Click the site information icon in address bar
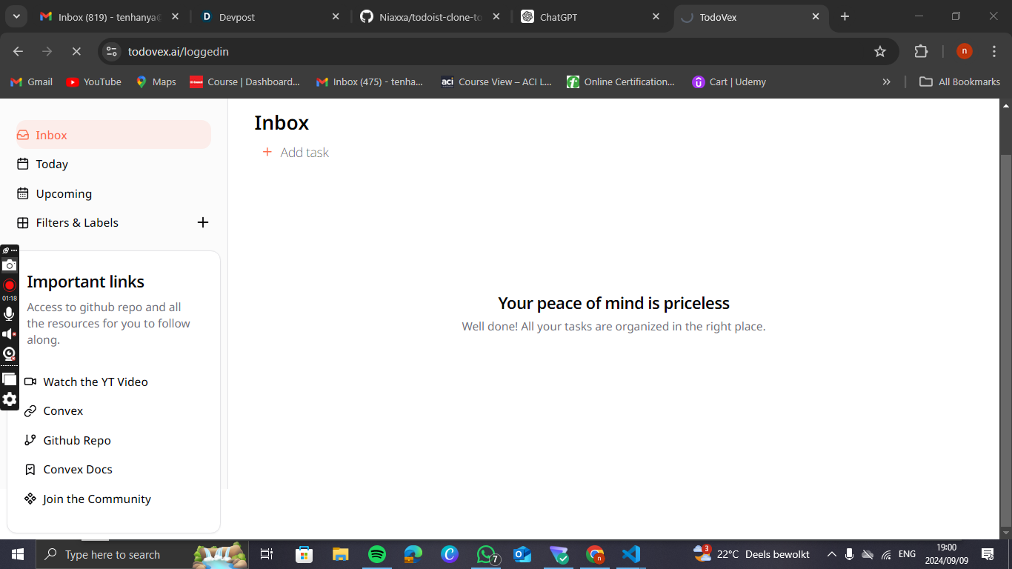1012x569 pixels. [112, 51]
